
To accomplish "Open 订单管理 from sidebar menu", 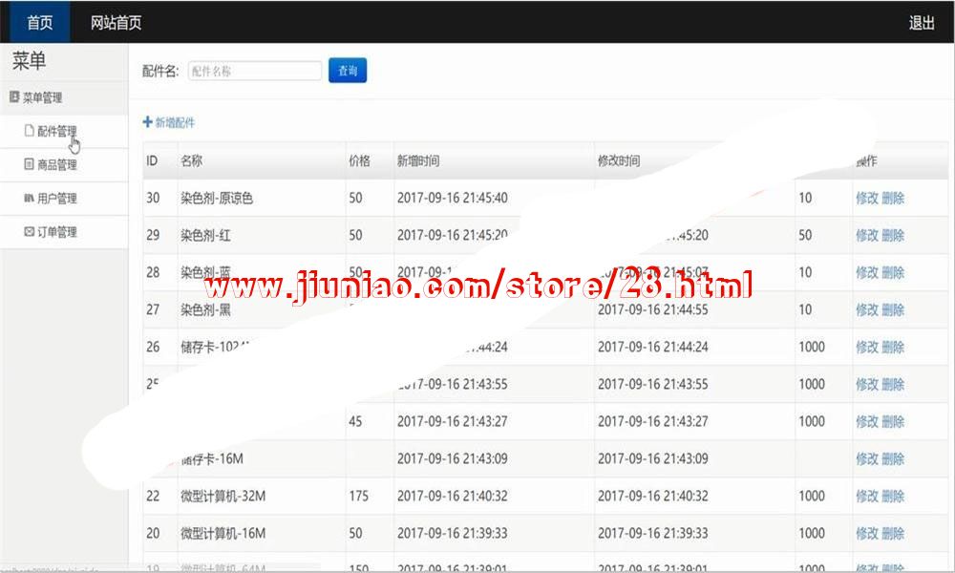I will click(x=56, y=232).
